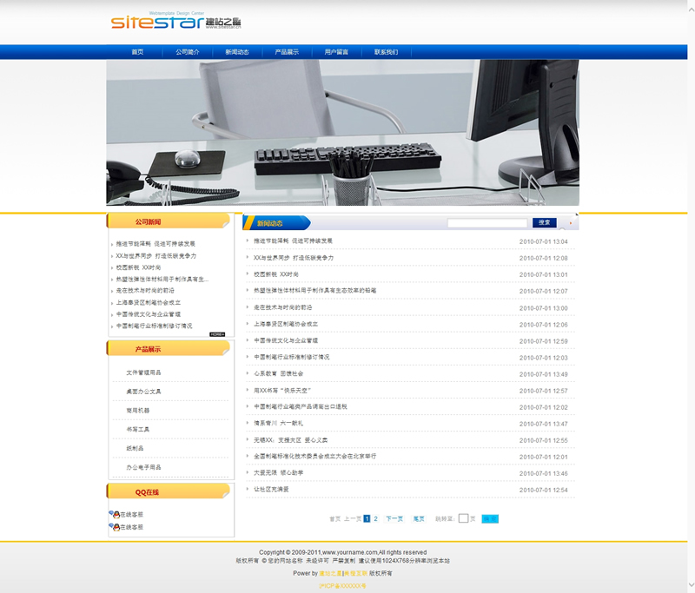
Task: Go to page 2 of the news list
Action: [376, 518]
